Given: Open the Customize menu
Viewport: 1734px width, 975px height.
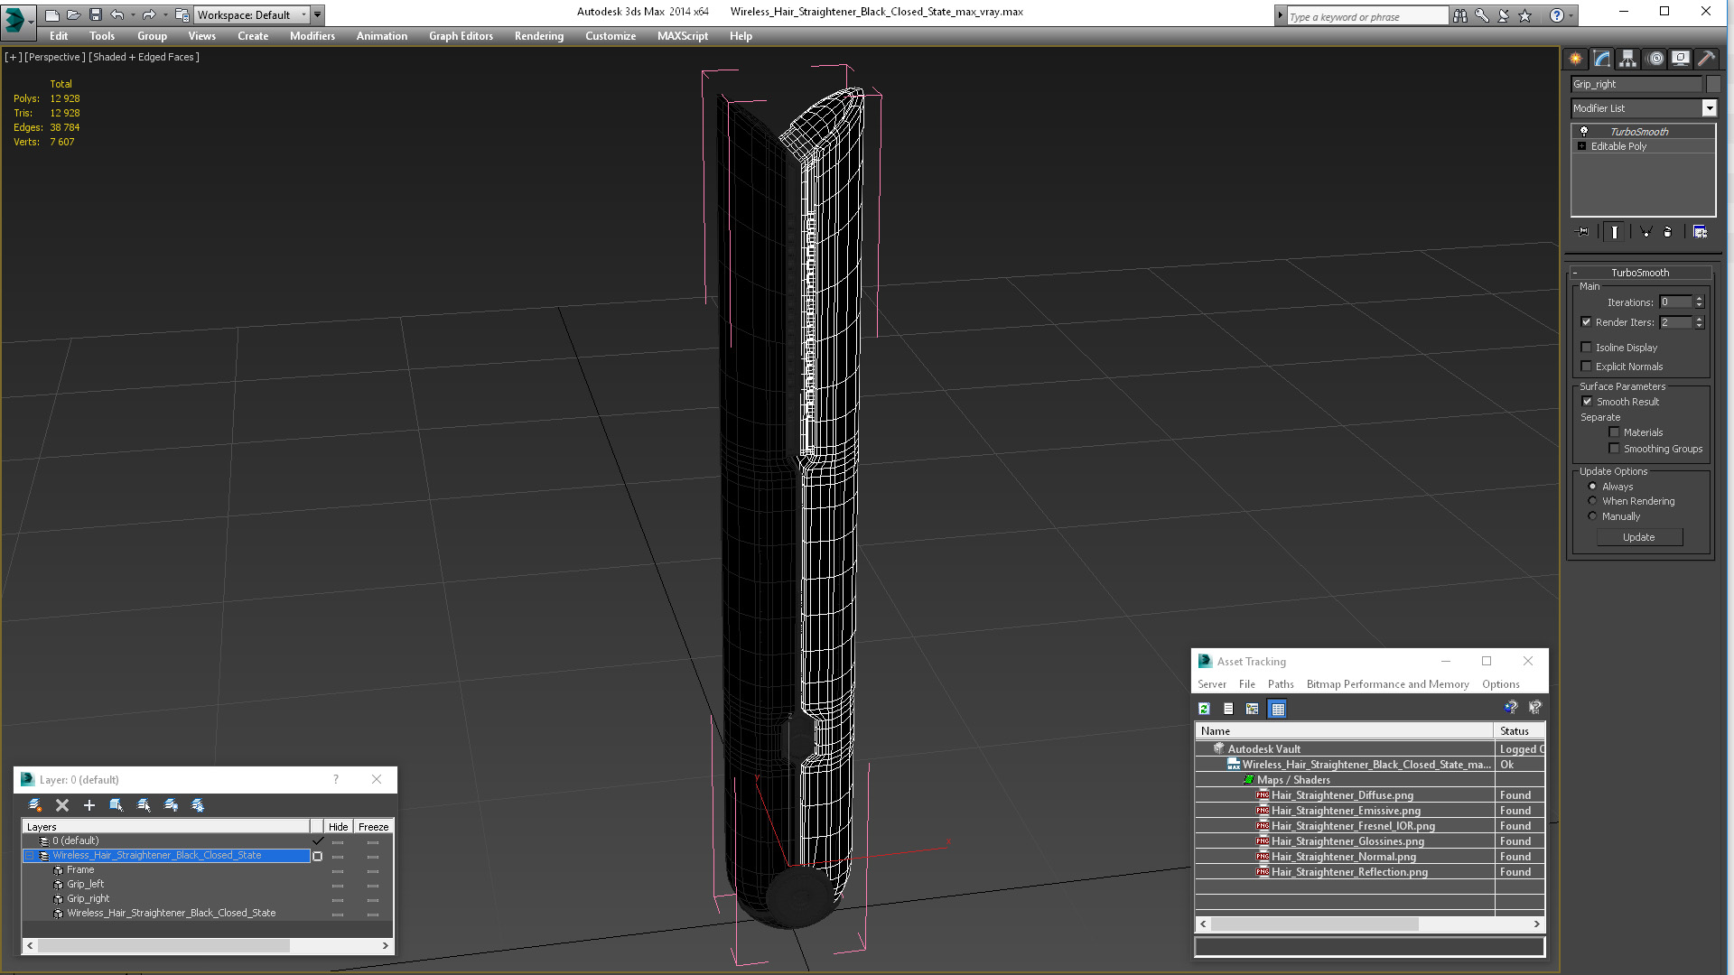Looking at the screenshot, I should (x=610, y=36).
